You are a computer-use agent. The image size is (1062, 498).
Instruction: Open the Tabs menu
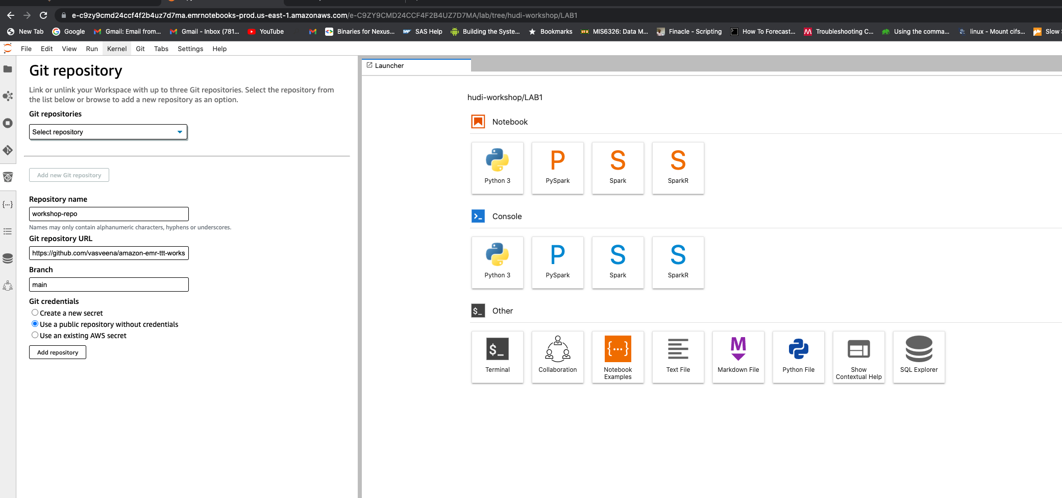click(161, 49)
